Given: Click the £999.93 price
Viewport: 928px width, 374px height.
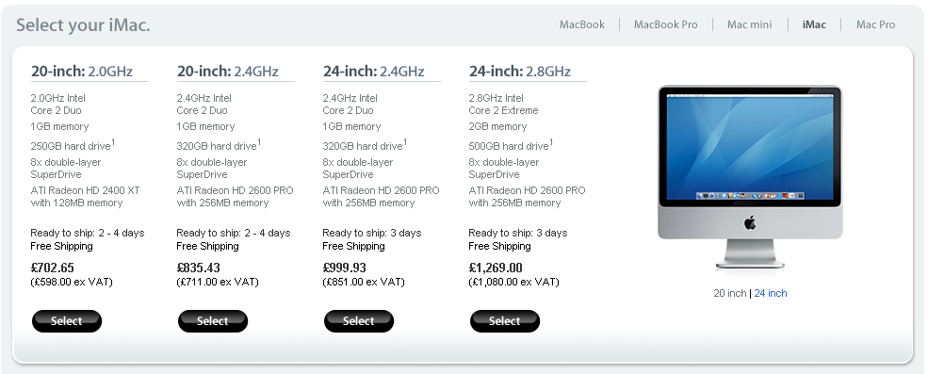Looking at the screenshot, I should [x=345, y=268].
